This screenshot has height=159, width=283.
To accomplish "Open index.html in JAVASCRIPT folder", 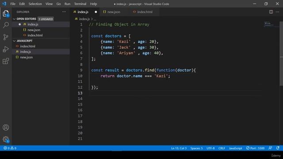I will 41,46.
